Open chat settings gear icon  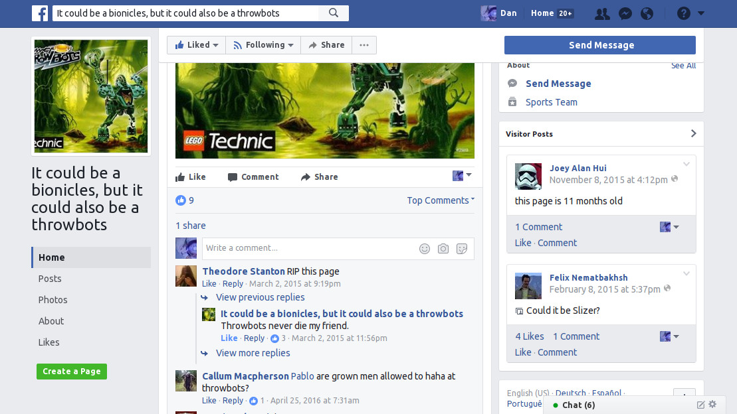coord(712,404)
